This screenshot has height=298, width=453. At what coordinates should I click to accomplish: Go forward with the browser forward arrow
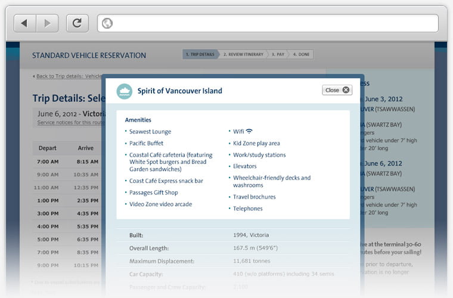[47, 23]
